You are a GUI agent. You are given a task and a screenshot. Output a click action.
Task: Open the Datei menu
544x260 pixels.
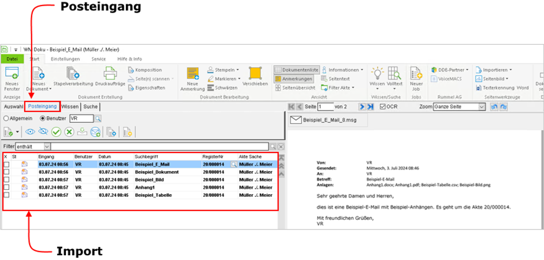[x=12, y=59]
